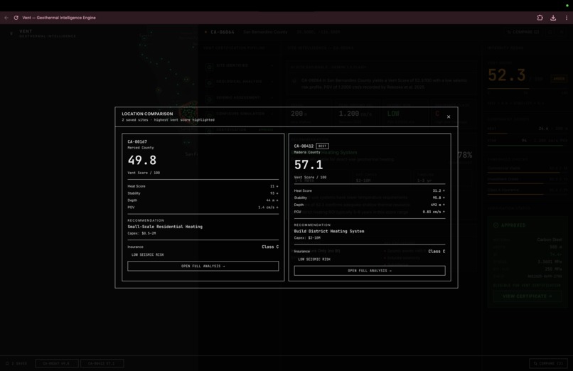
Task: Click Madera County label
Action: 307,152
